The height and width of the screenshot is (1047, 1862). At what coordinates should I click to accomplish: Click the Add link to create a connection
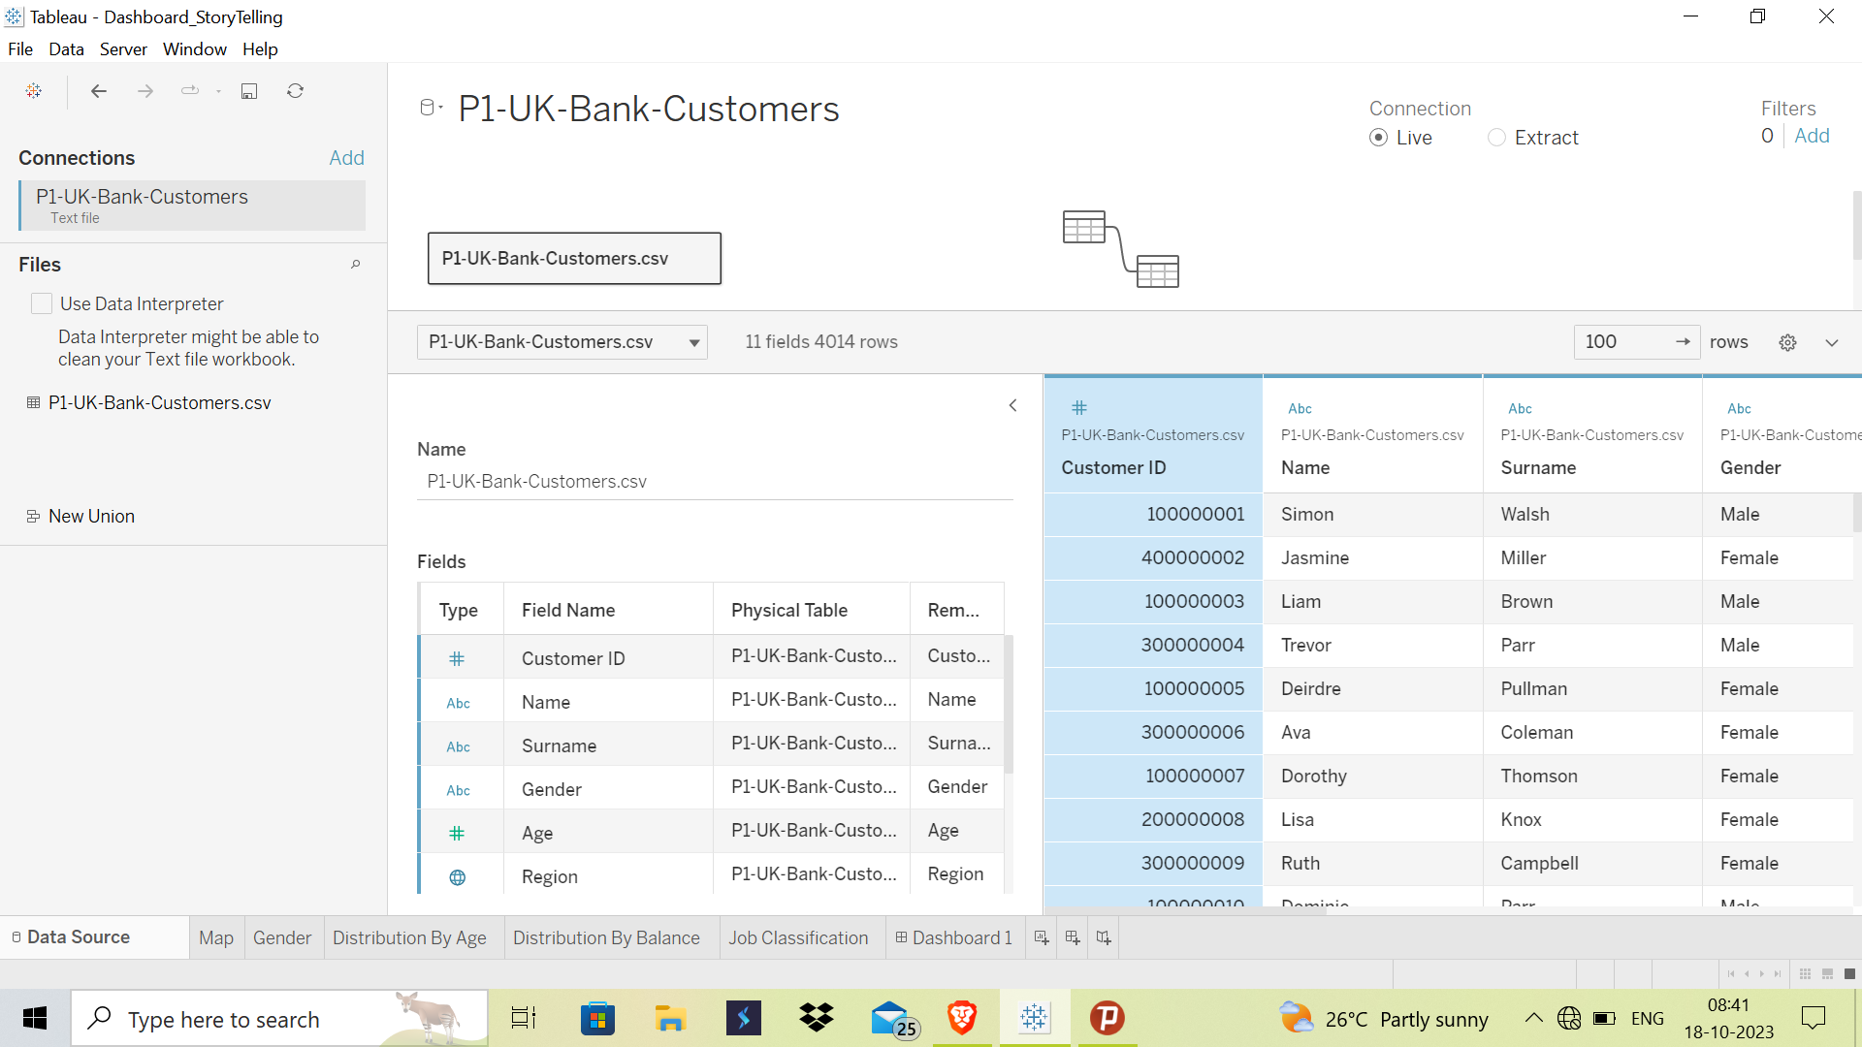(x=346, y=157)
